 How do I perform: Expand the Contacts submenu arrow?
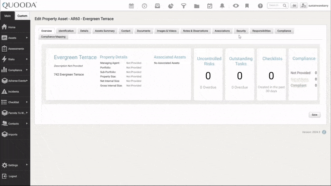click(27, 123)
